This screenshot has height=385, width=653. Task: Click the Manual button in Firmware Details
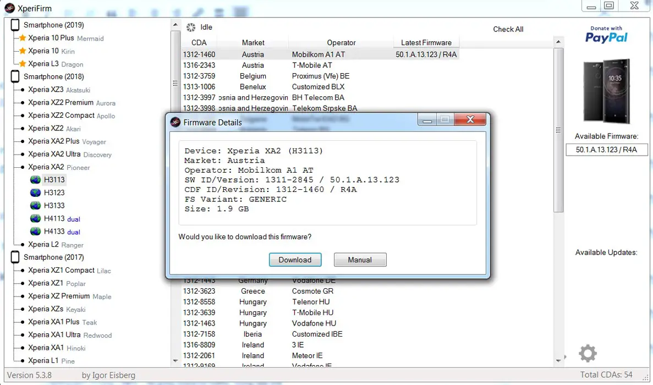point(360,260)
